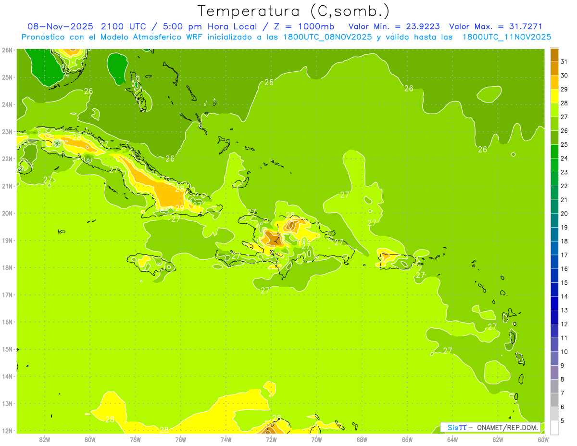
Task: Click the '74W' longitude axis label
Action: (226, 439)
